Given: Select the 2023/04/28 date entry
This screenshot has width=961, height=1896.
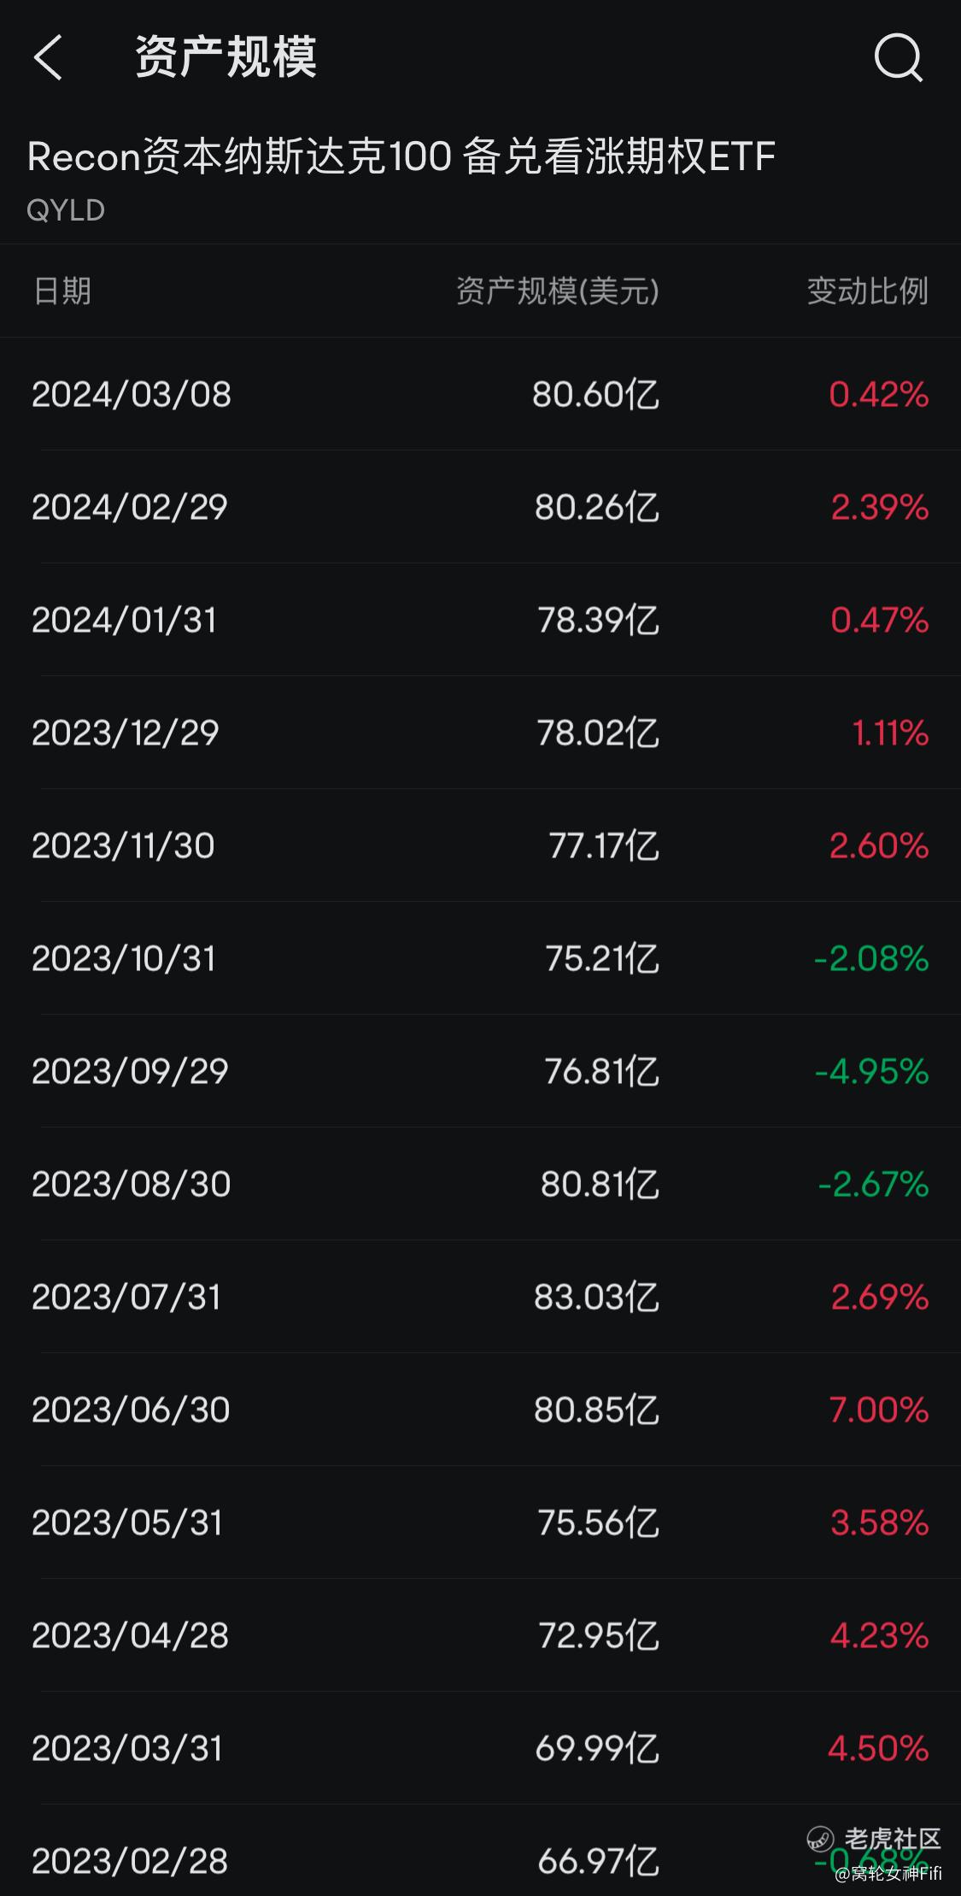Looking at the screenshot, I should [x=130, y=1636].
